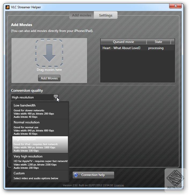
Task: Close the VLC Streamer Helper window
Action: click(x=175, y=6)
